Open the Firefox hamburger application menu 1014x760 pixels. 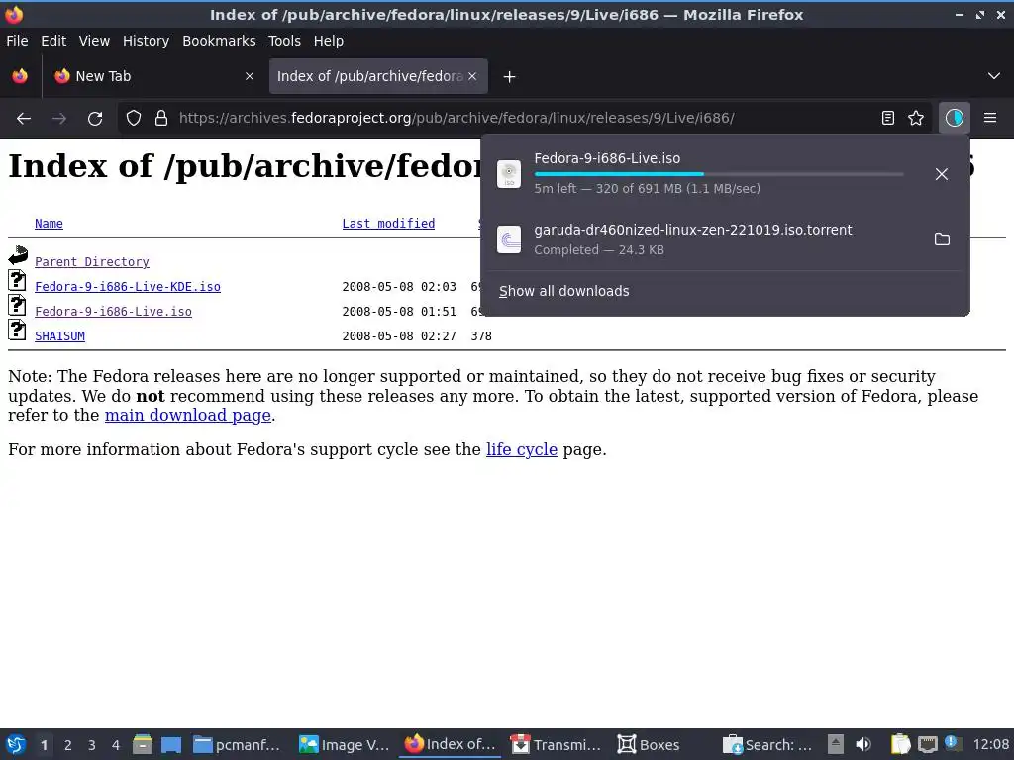tap(990, 118)
